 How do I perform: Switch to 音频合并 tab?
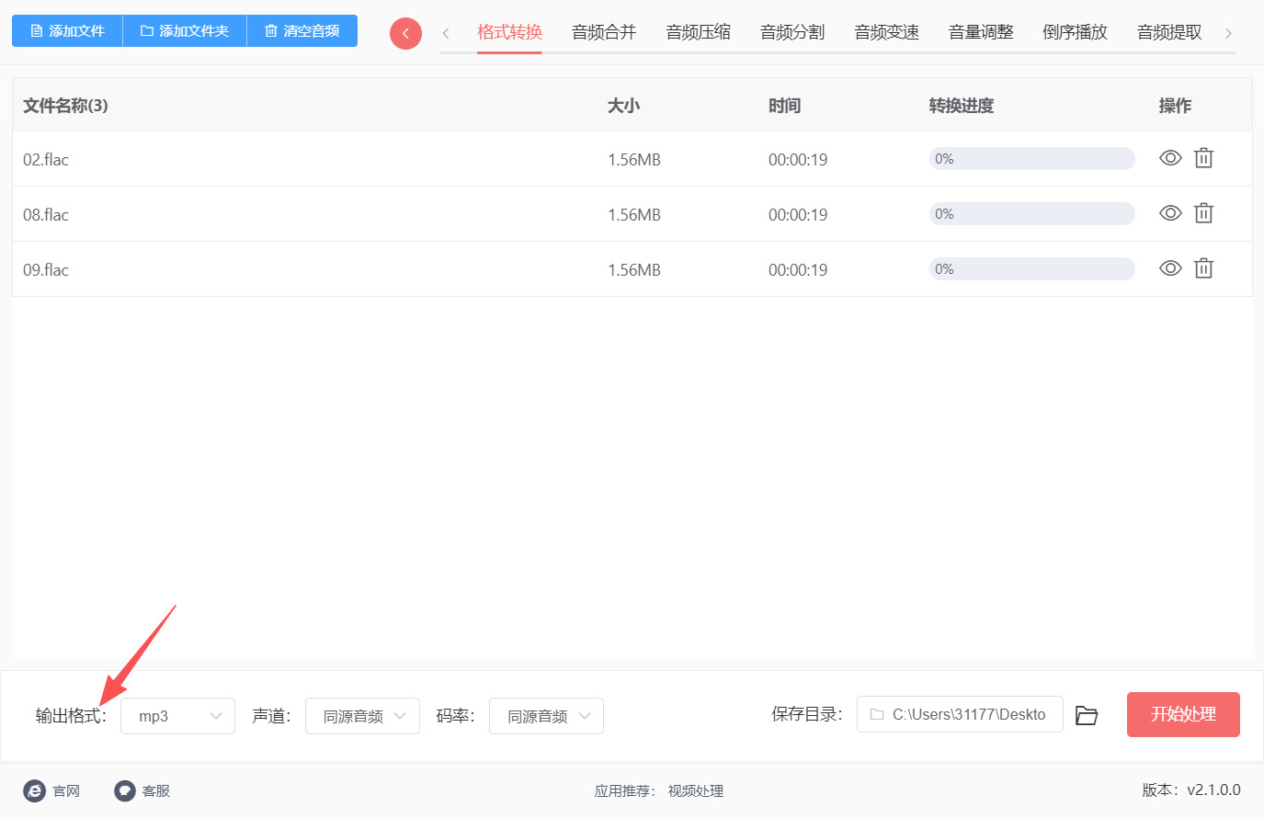(604, 32)
